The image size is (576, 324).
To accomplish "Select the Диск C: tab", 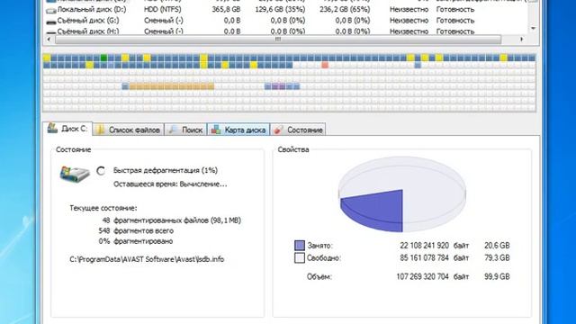I will (x=67, y=129).
